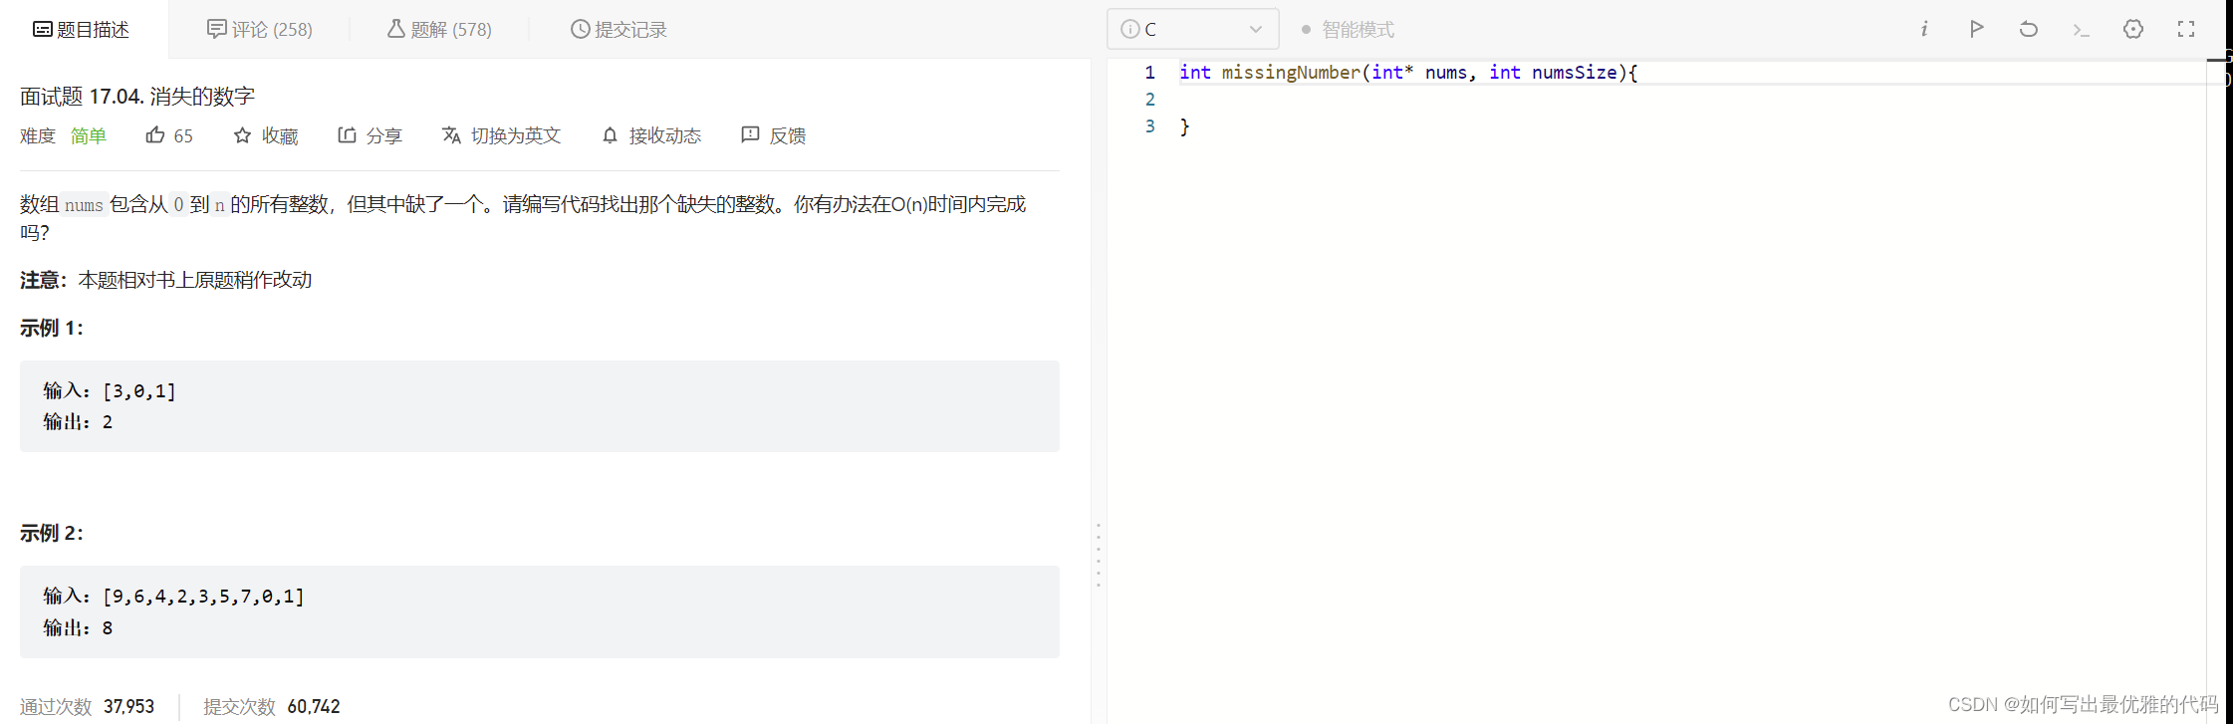Click the 示例 1 heading
This screenshot has width=2233, height=724.
click(52, 328)
